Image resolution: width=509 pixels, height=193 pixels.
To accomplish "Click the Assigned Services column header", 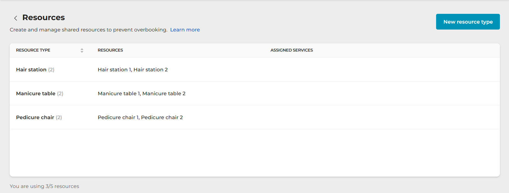I will tap(291, 50).
